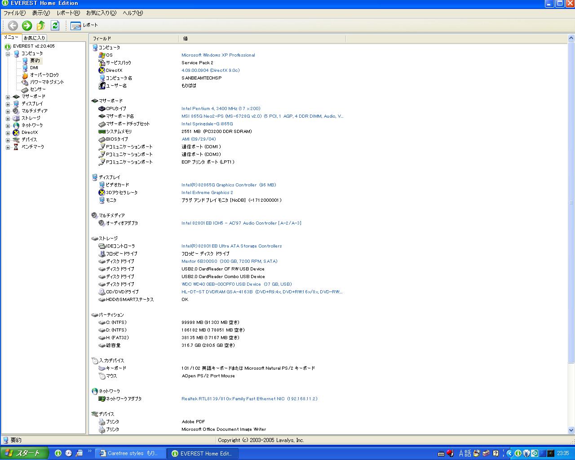This screenshot has height=460, width=575.
Task: Click the ストレージ icon in tree
Action: click(16, 118)
